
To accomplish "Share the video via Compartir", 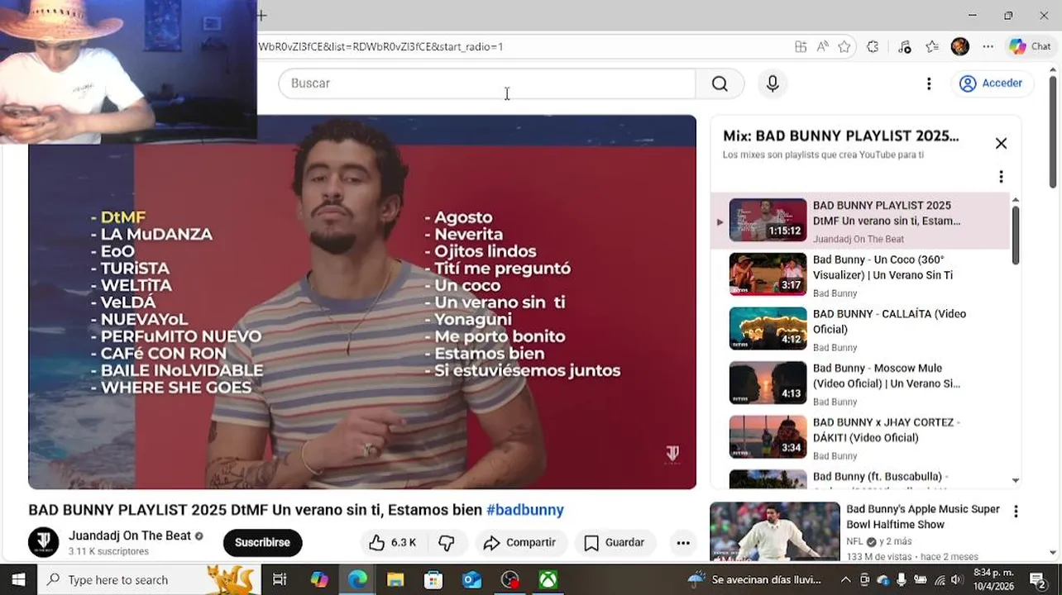I will coord(520,543).
